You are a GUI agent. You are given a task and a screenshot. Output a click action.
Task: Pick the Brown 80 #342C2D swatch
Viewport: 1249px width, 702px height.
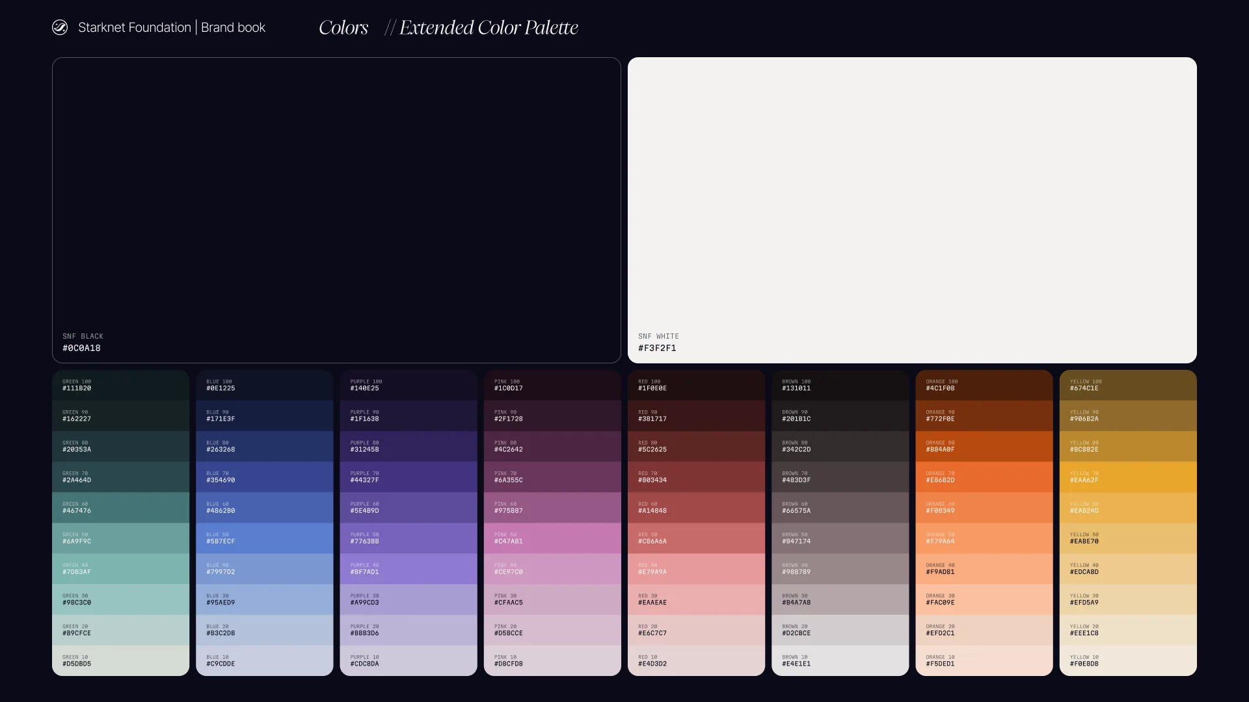pos(840,447)
